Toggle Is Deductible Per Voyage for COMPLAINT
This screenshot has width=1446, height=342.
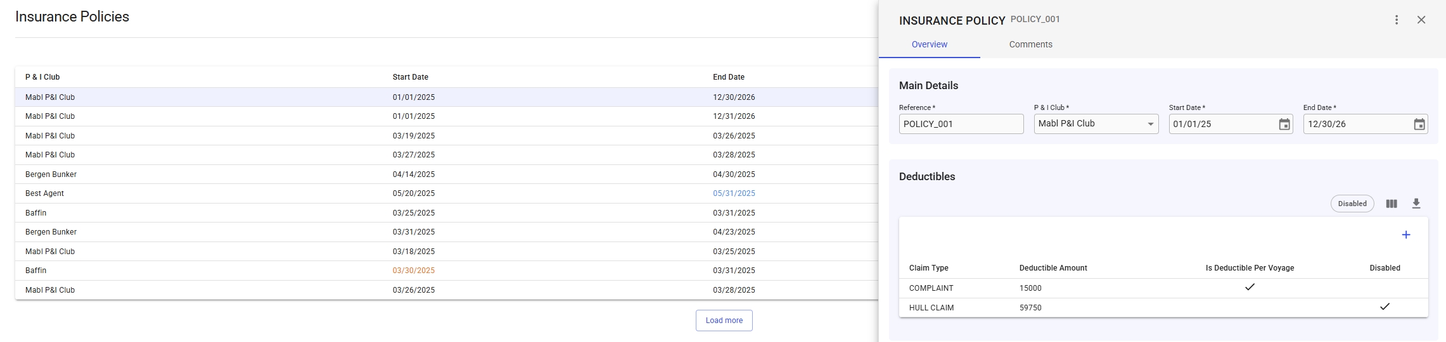(x=1249, y=288)
